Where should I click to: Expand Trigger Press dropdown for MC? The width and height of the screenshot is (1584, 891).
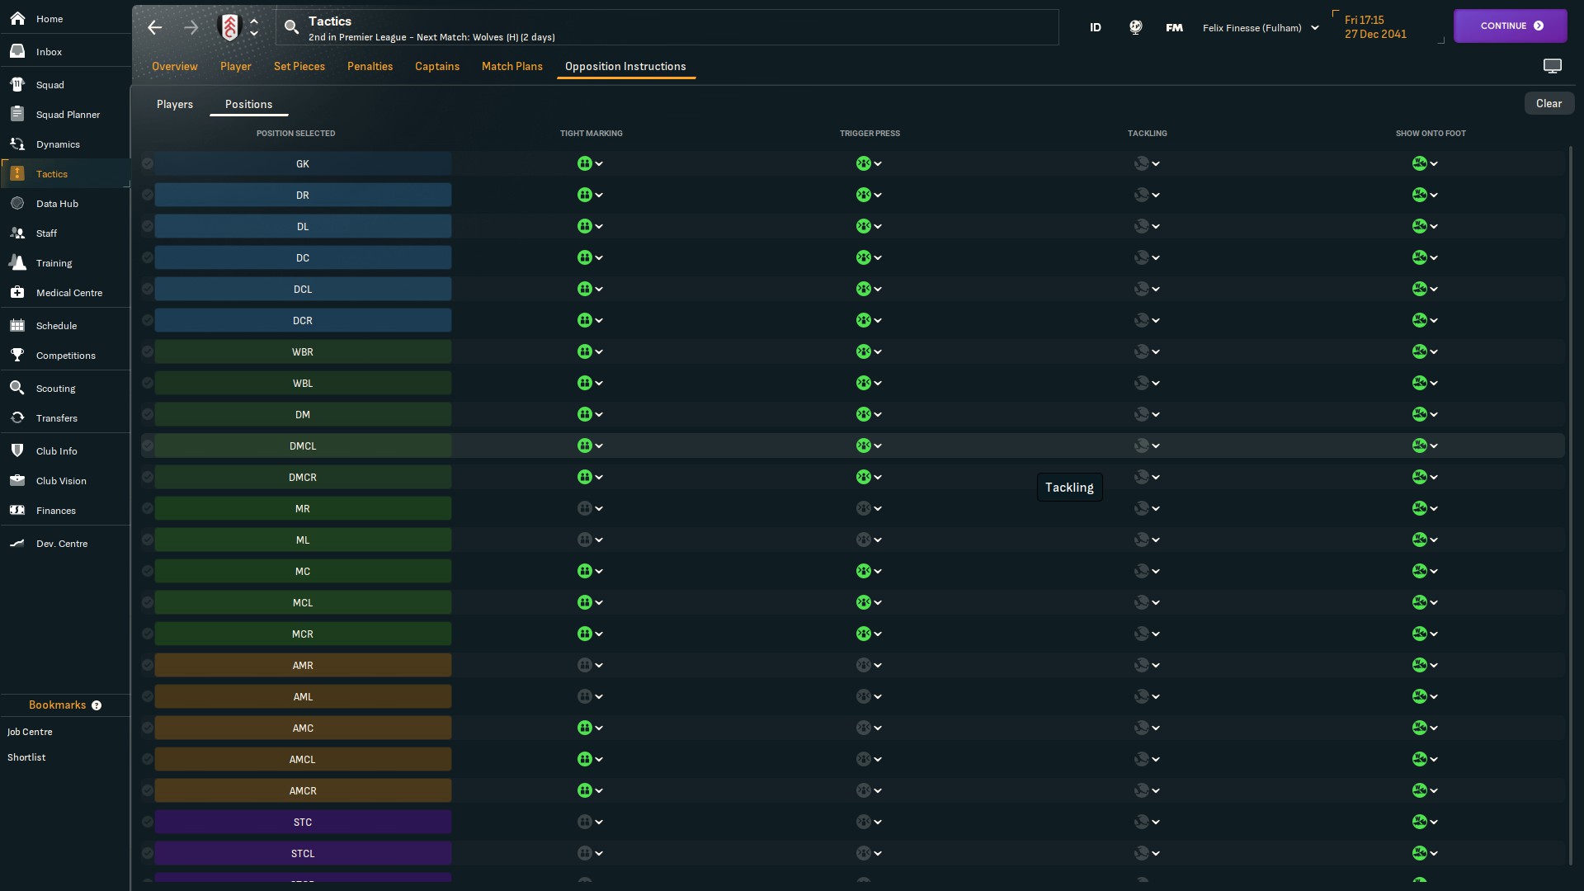click(x=869, y=572)
